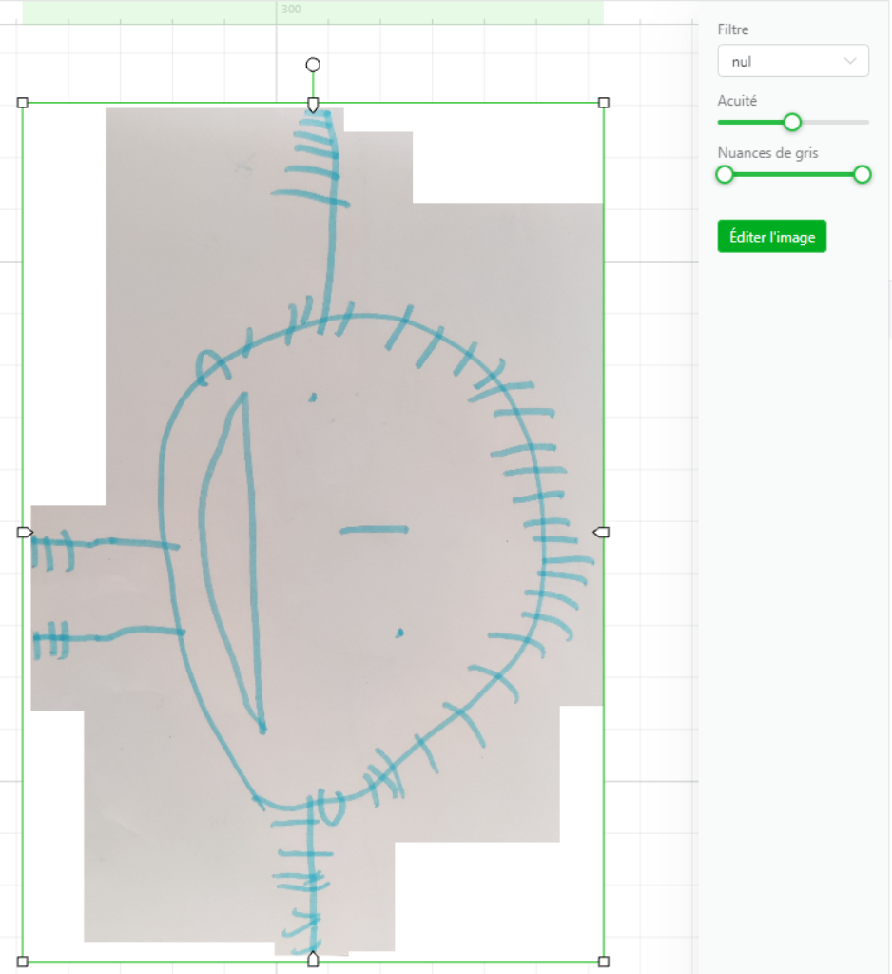Open the Filtre dropdown showing nul
892x974 pixels.
click(x=792, y=61)
